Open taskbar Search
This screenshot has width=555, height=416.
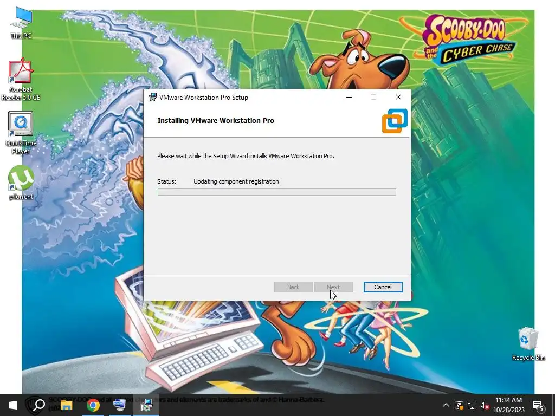click(x=39, y=405)
